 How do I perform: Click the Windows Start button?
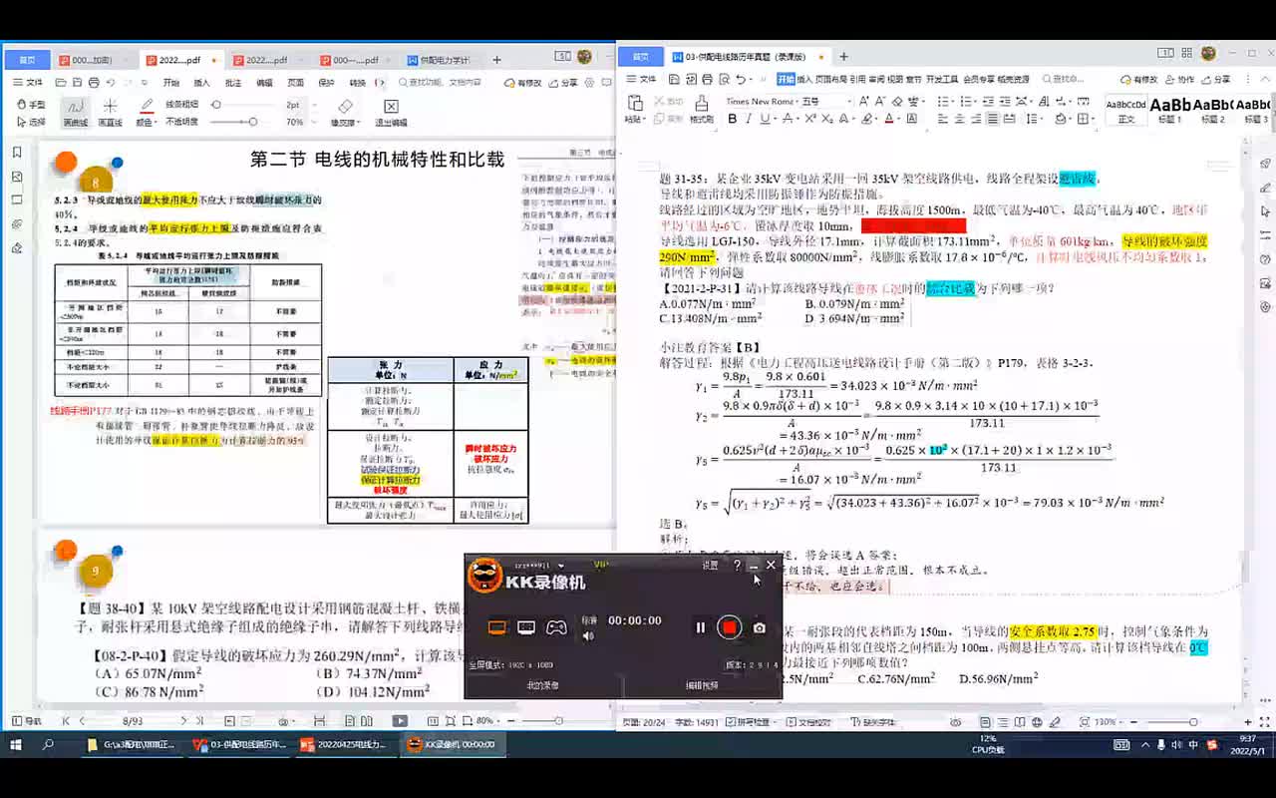point(16,744)
